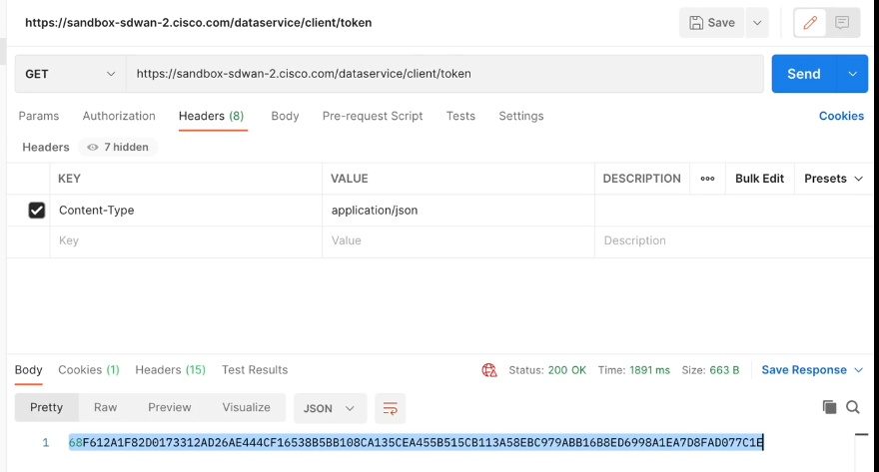Image resolution: width=879 pixels, height=472 pixels.
Task: Click the pencil edit icon
Action: 810,23
